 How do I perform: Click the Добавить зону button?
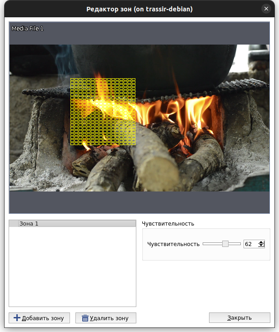point(40,318)
